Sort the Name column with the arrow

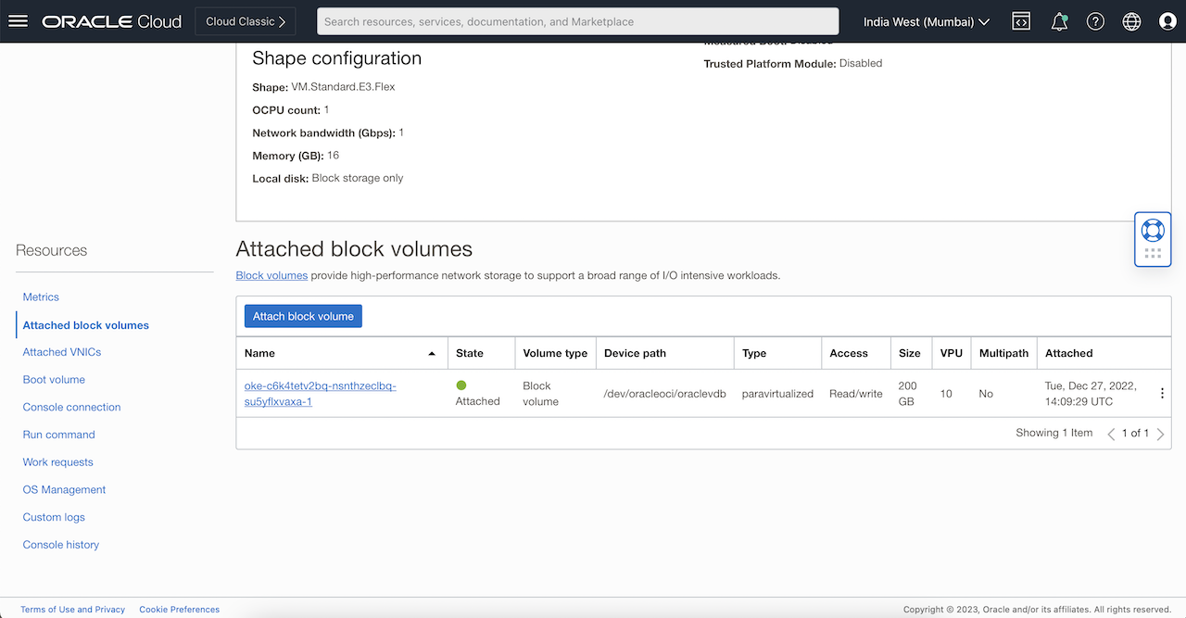(x=432, y=354)
